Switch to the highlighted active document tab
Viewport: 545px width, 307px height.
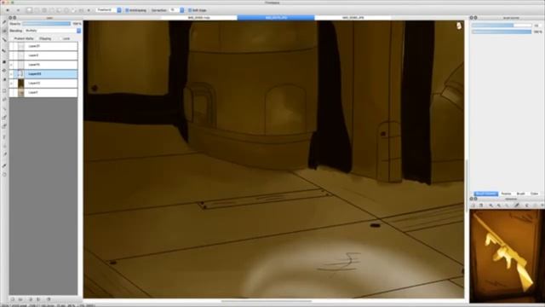(x=276, y=17)
